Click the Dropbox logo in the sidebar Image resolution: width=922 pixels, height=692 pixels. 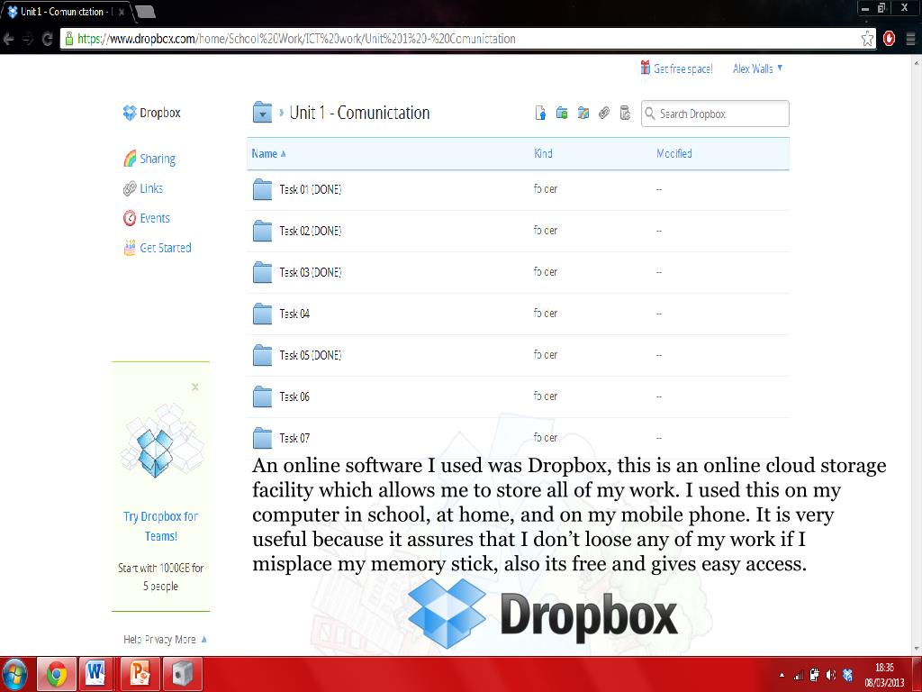151,113
